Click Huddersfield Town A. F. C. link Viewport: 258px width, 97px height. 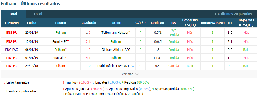116,66
